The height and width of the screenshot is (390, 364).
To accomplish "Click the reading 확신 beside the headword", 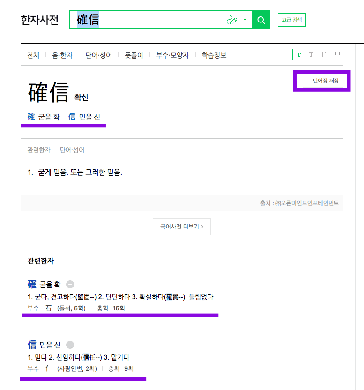I will pyautogui.click(x=82, y=97).
